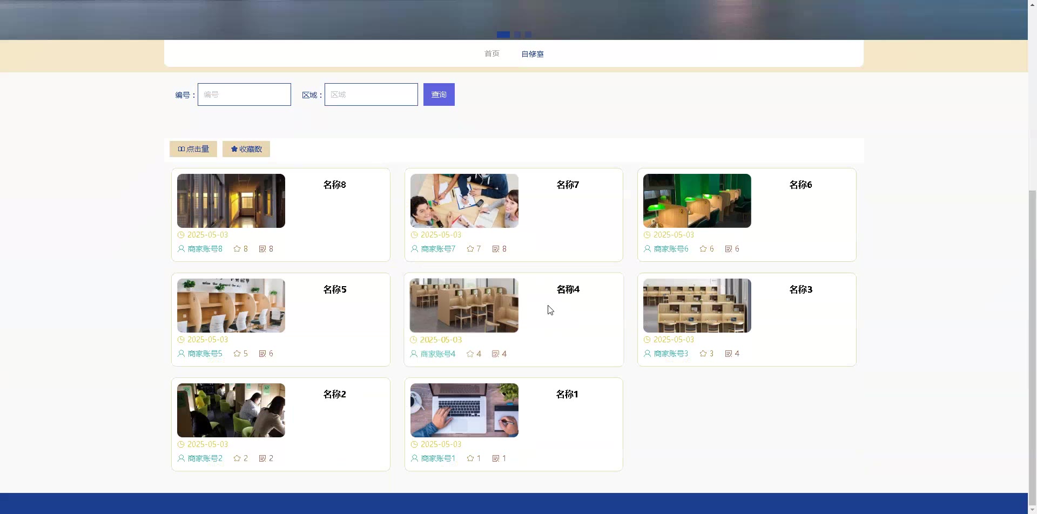Click the comment icon on 名称1 card
This screenshot has width=1037, height=514.
tap(496, 458)
